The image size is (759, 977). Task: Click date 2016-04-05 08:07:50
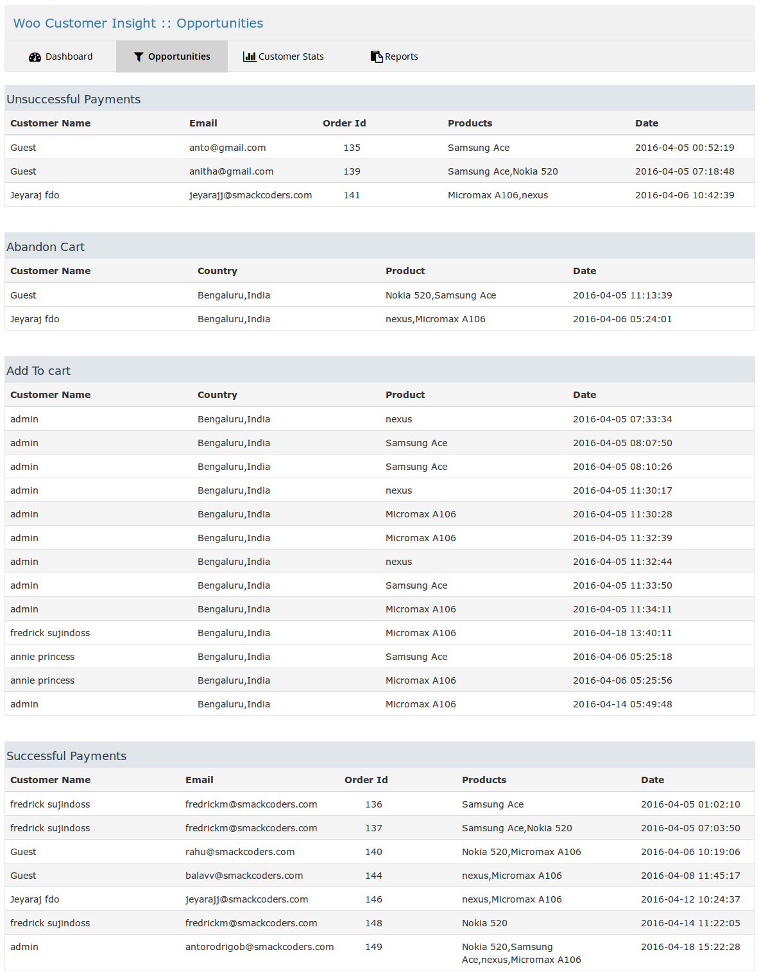pos(622,443)
